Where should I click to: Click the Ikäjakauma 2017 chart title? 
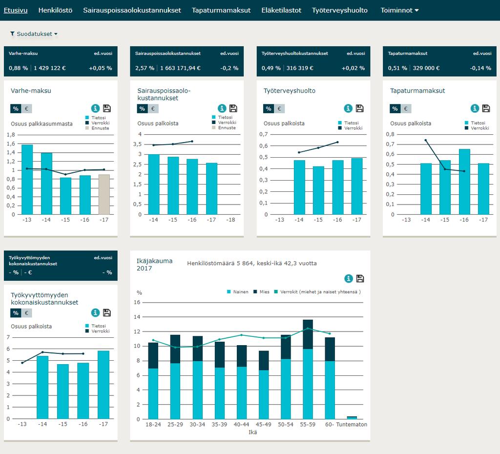pos(155,264)
